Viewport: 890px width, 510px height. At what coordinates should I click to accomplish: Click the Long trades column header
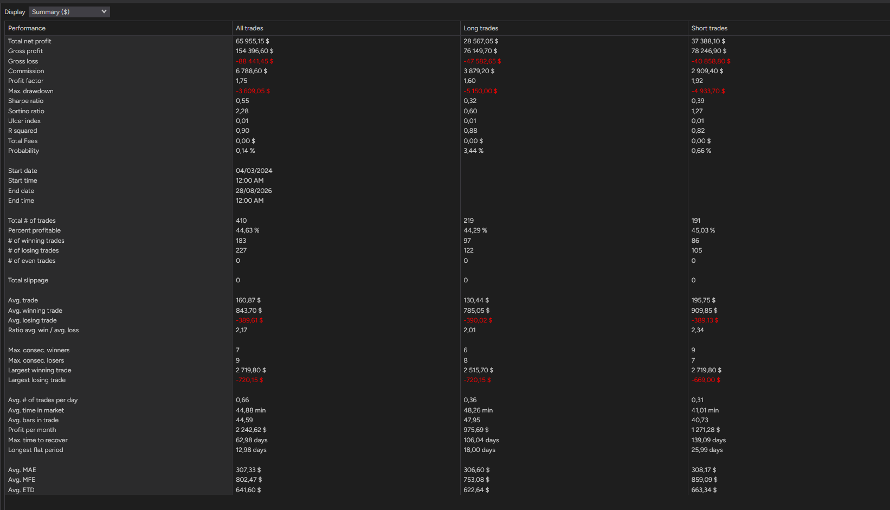pos(481,28)
